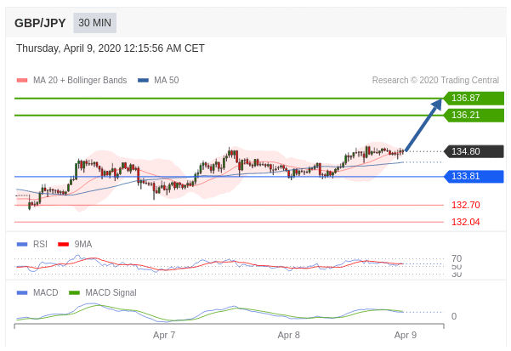
Task: Click the blue upward forecast arrow
Action: [x=423, y=125]
